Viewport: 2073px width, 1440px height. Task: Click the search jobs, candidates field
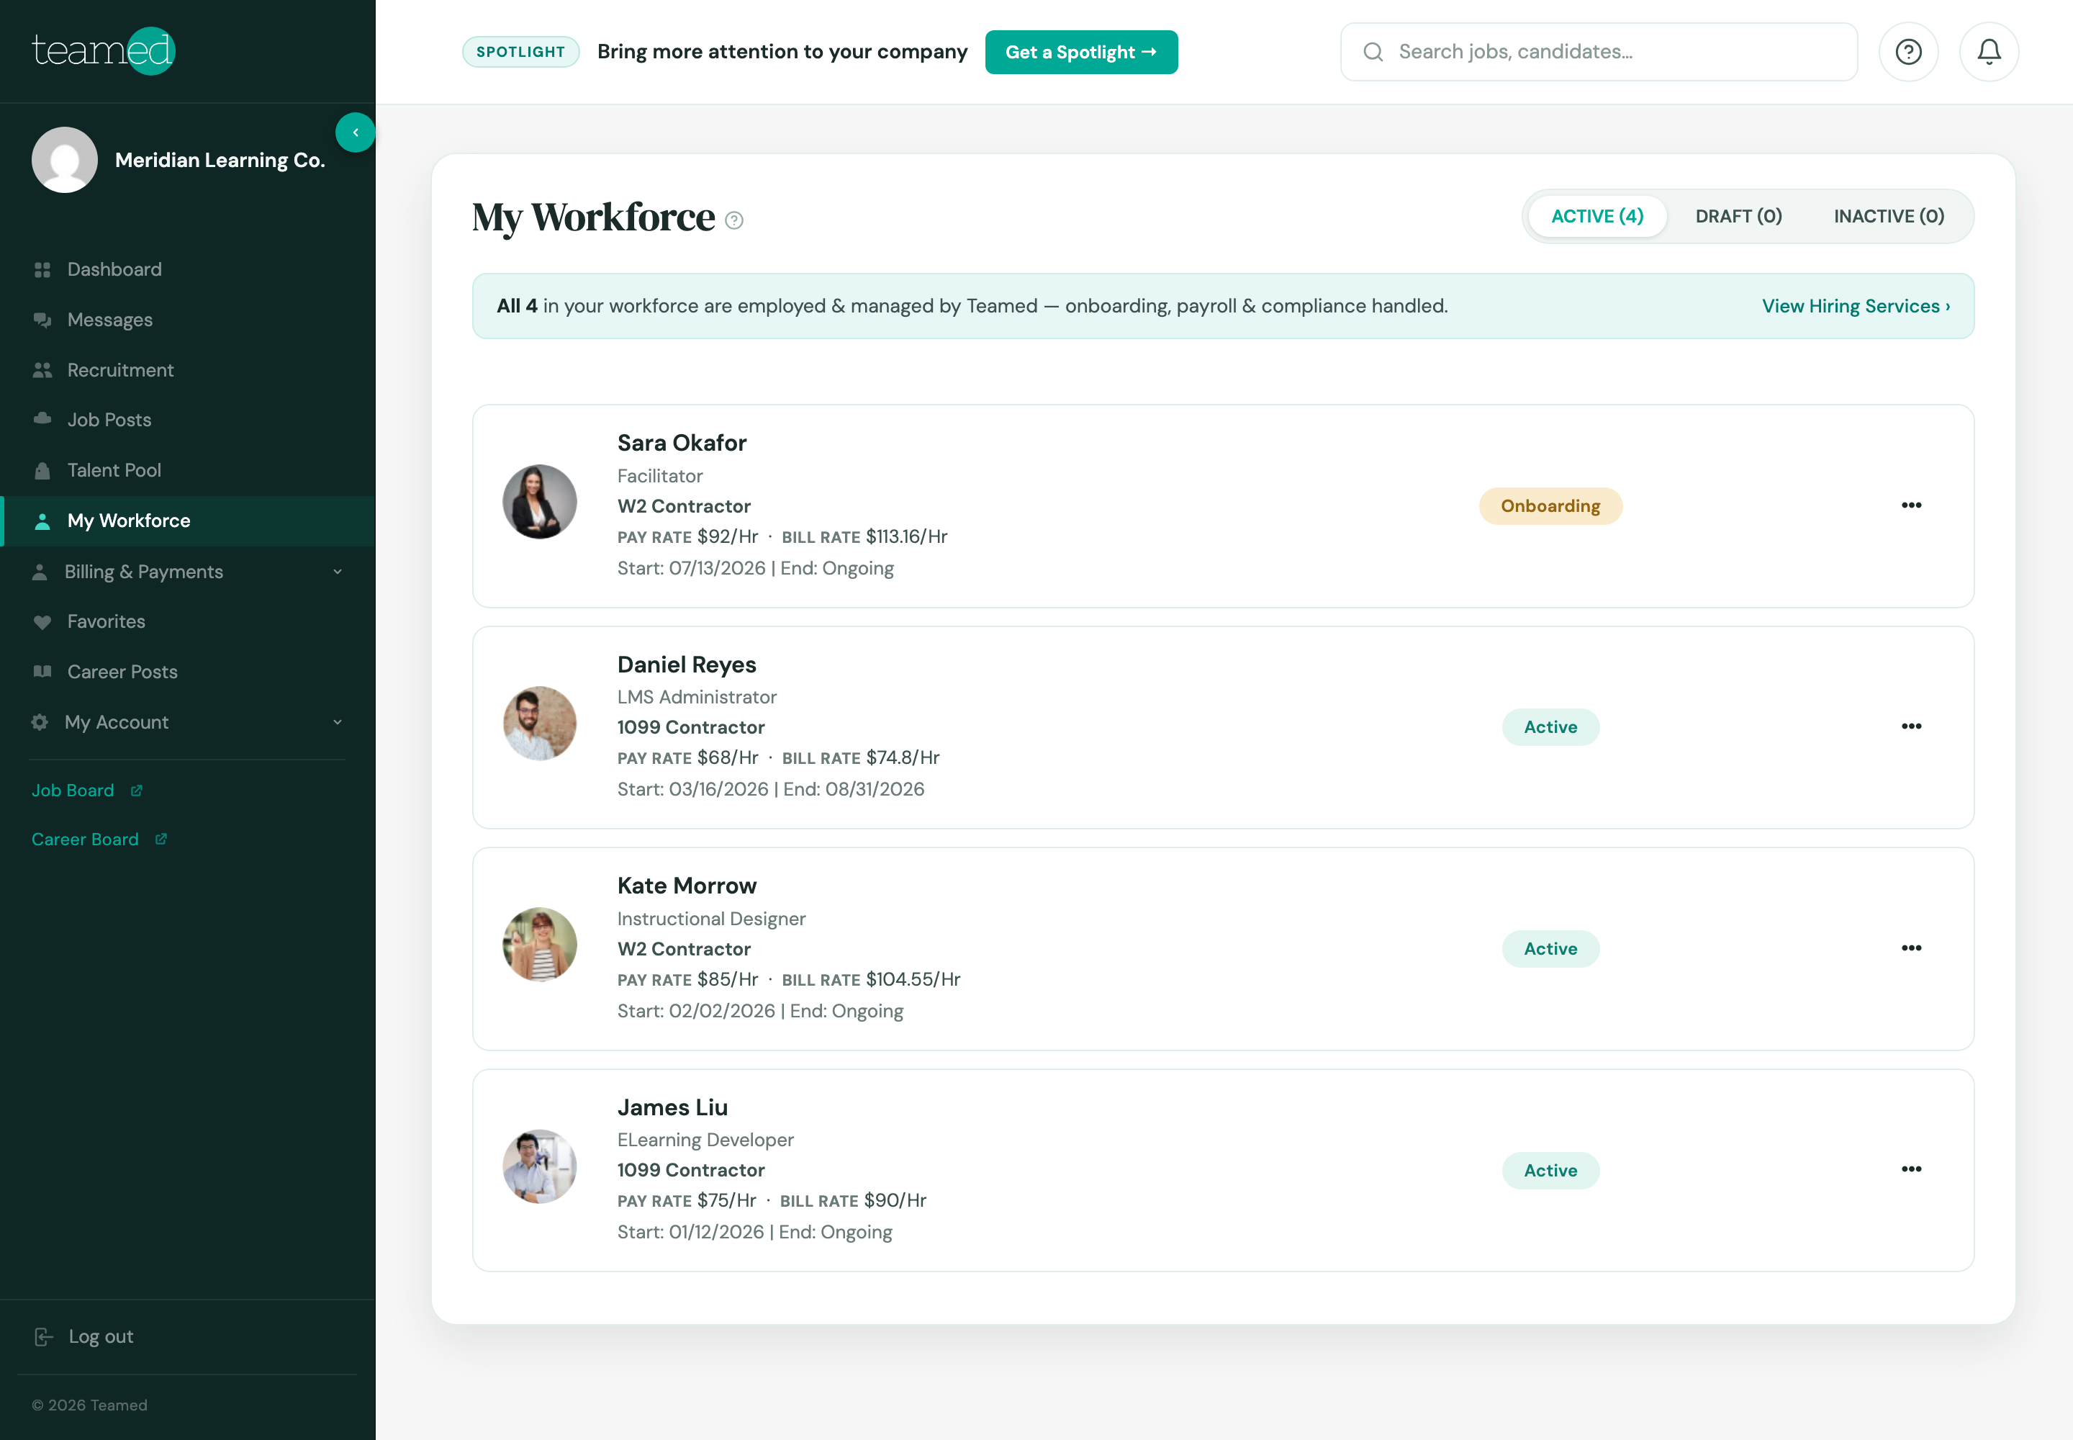click(1599, 53)
